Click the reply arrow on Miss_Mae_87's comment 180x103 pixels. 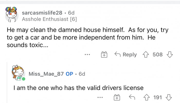tap(132, 97)
